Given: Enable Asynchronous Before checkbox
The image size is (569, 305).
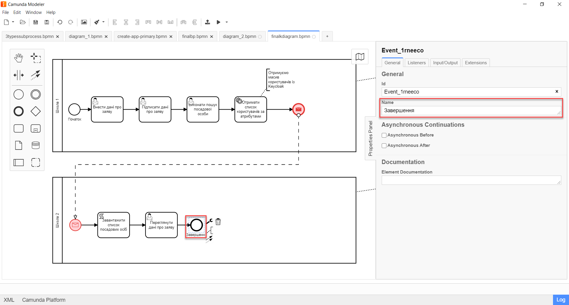Looking at the screenshot, I should pos(384,135).
